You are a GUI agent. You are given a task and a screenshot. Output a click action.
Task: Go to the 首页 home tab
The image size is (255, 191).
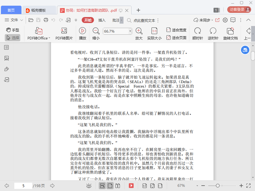11,10
